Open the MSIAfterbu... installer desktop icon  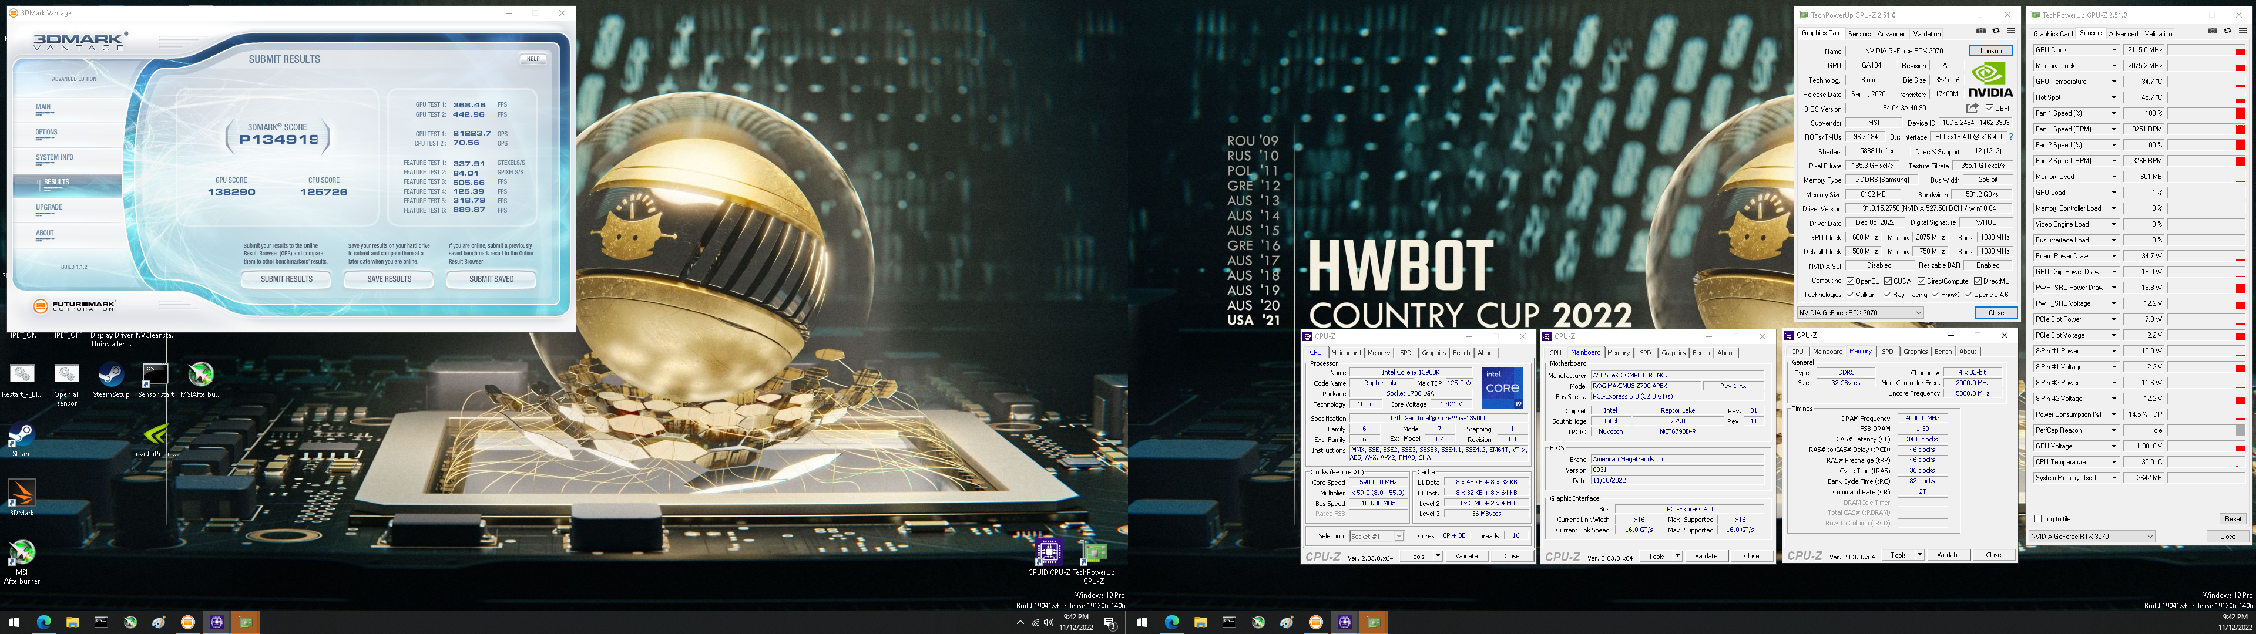200,380
